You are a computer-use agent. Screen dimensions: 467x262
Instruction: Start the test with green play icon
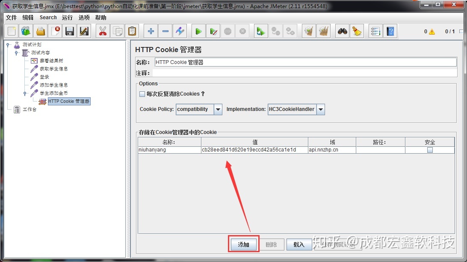(198, 31)
